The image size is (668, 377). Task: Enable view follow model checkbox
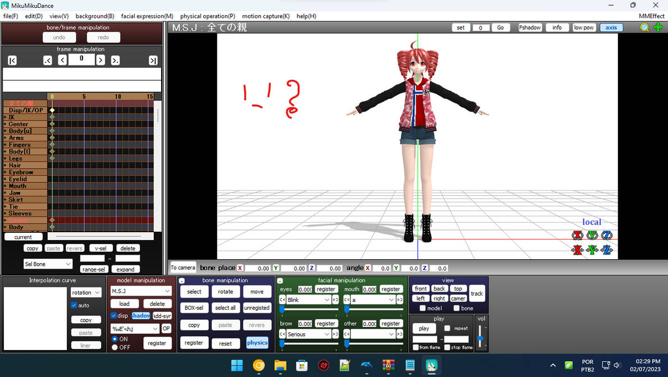[x=423, y=309]
